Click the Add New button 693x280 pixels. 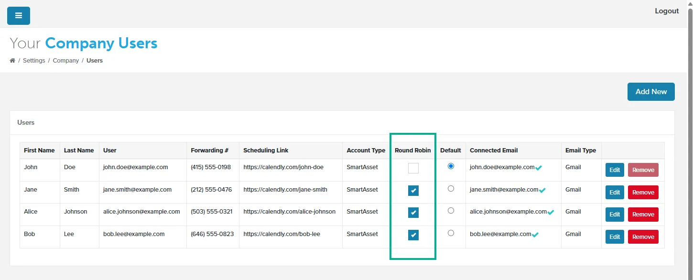(651, 92)
